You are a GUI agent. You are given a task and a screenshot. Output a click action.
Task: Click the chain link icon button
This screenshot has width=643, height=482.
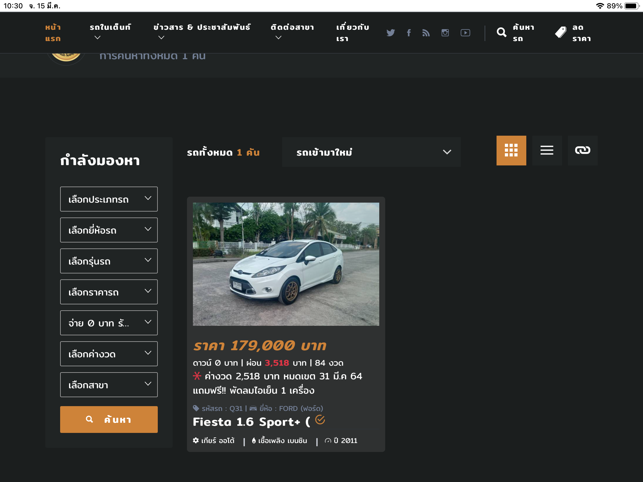pos(583,151)
